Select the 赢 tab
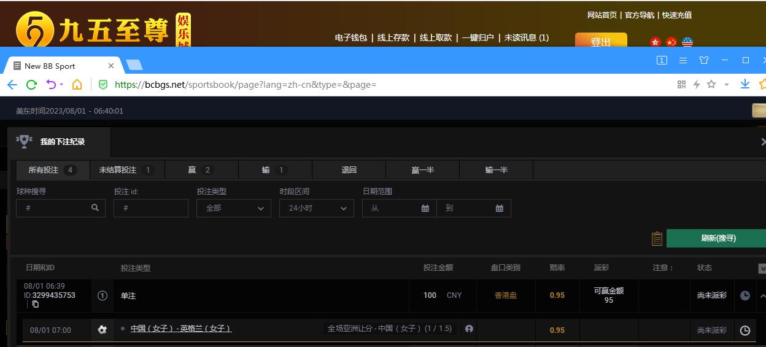 click(201, 170)
